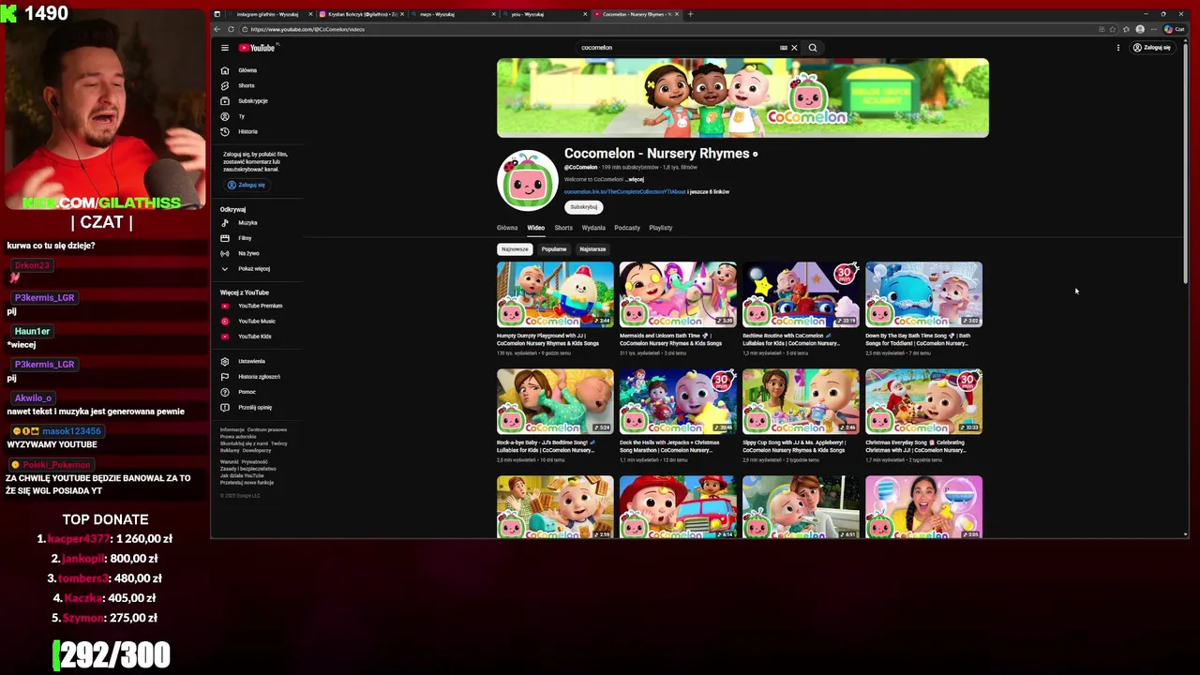Click Informacje footer link
This screenshot has height=675, width=1200.
pyautogui.click(x=232, y=429)
